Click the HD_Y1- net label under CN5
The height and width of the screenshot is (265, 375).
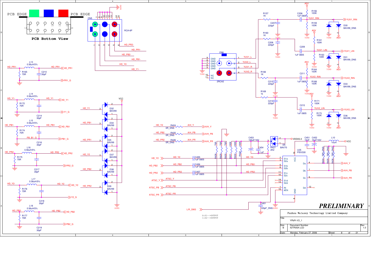point(135,69)
